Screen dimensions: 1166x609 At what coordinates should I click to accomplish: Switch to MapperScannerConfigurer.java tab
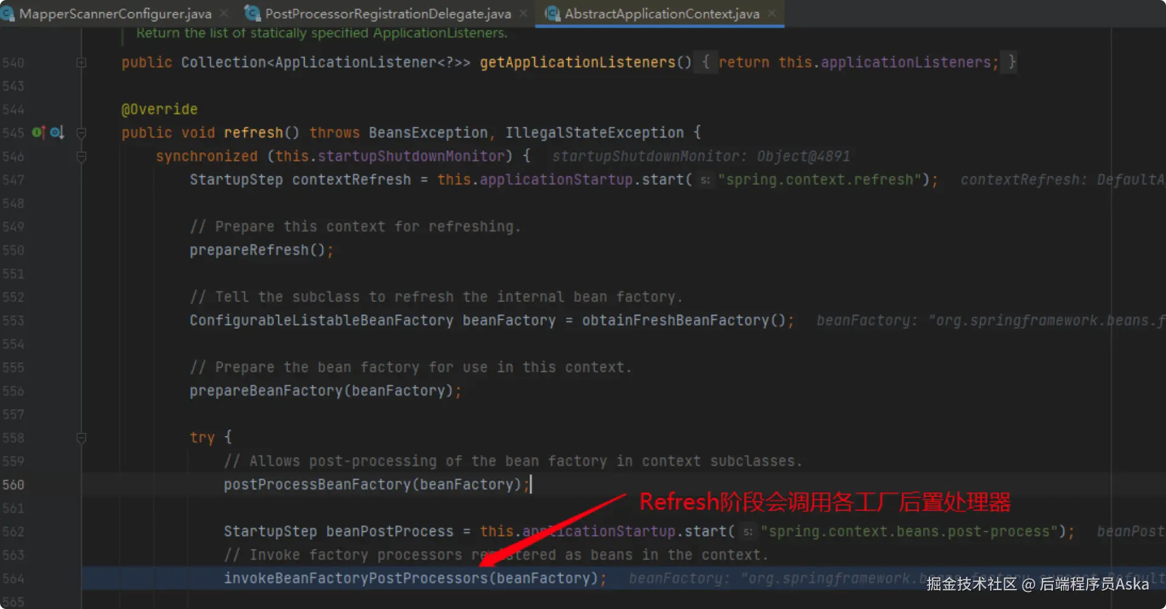(x=115, y=13)
